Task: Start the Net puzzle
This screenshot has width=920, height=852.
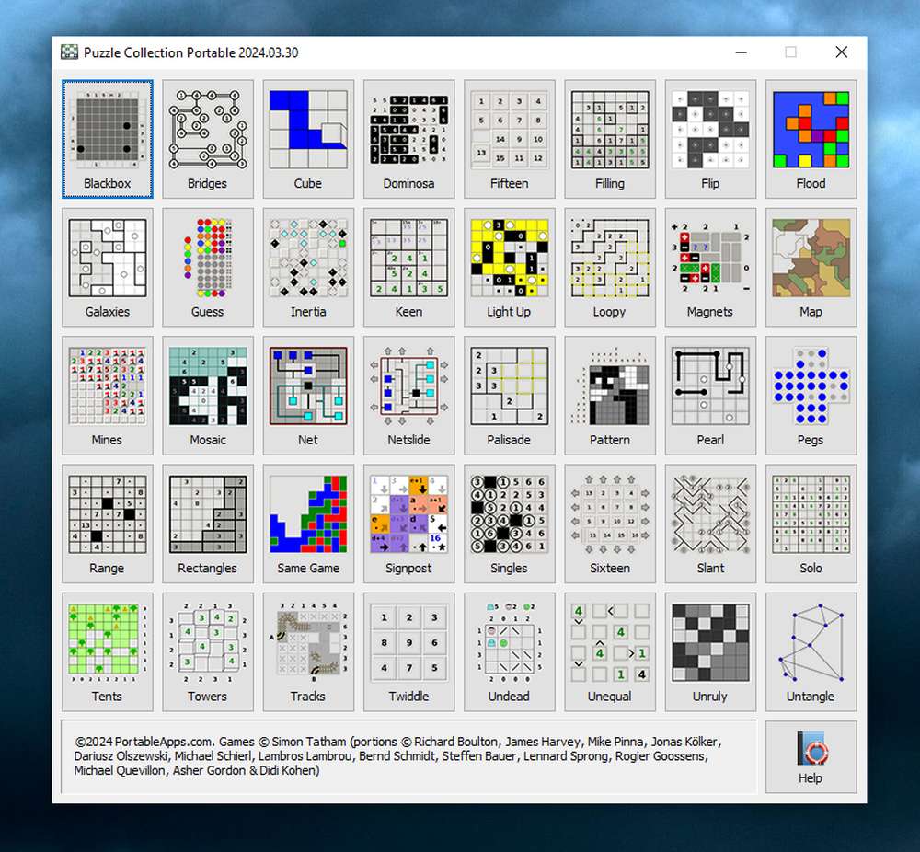Action: pos(308,396)
